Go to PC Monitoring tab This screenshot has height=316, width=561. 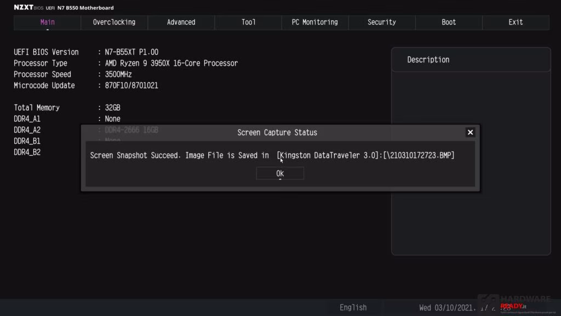pyautogui.click(x=315, y=22)
